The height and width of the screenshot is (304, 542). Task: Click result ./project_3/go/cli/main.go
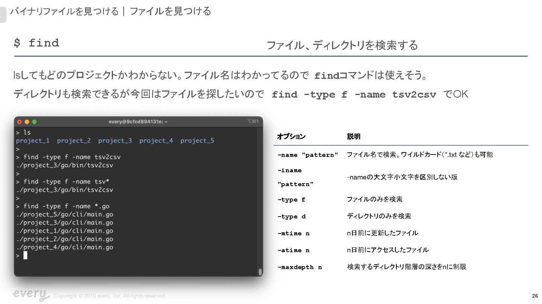tap(64, 223)
